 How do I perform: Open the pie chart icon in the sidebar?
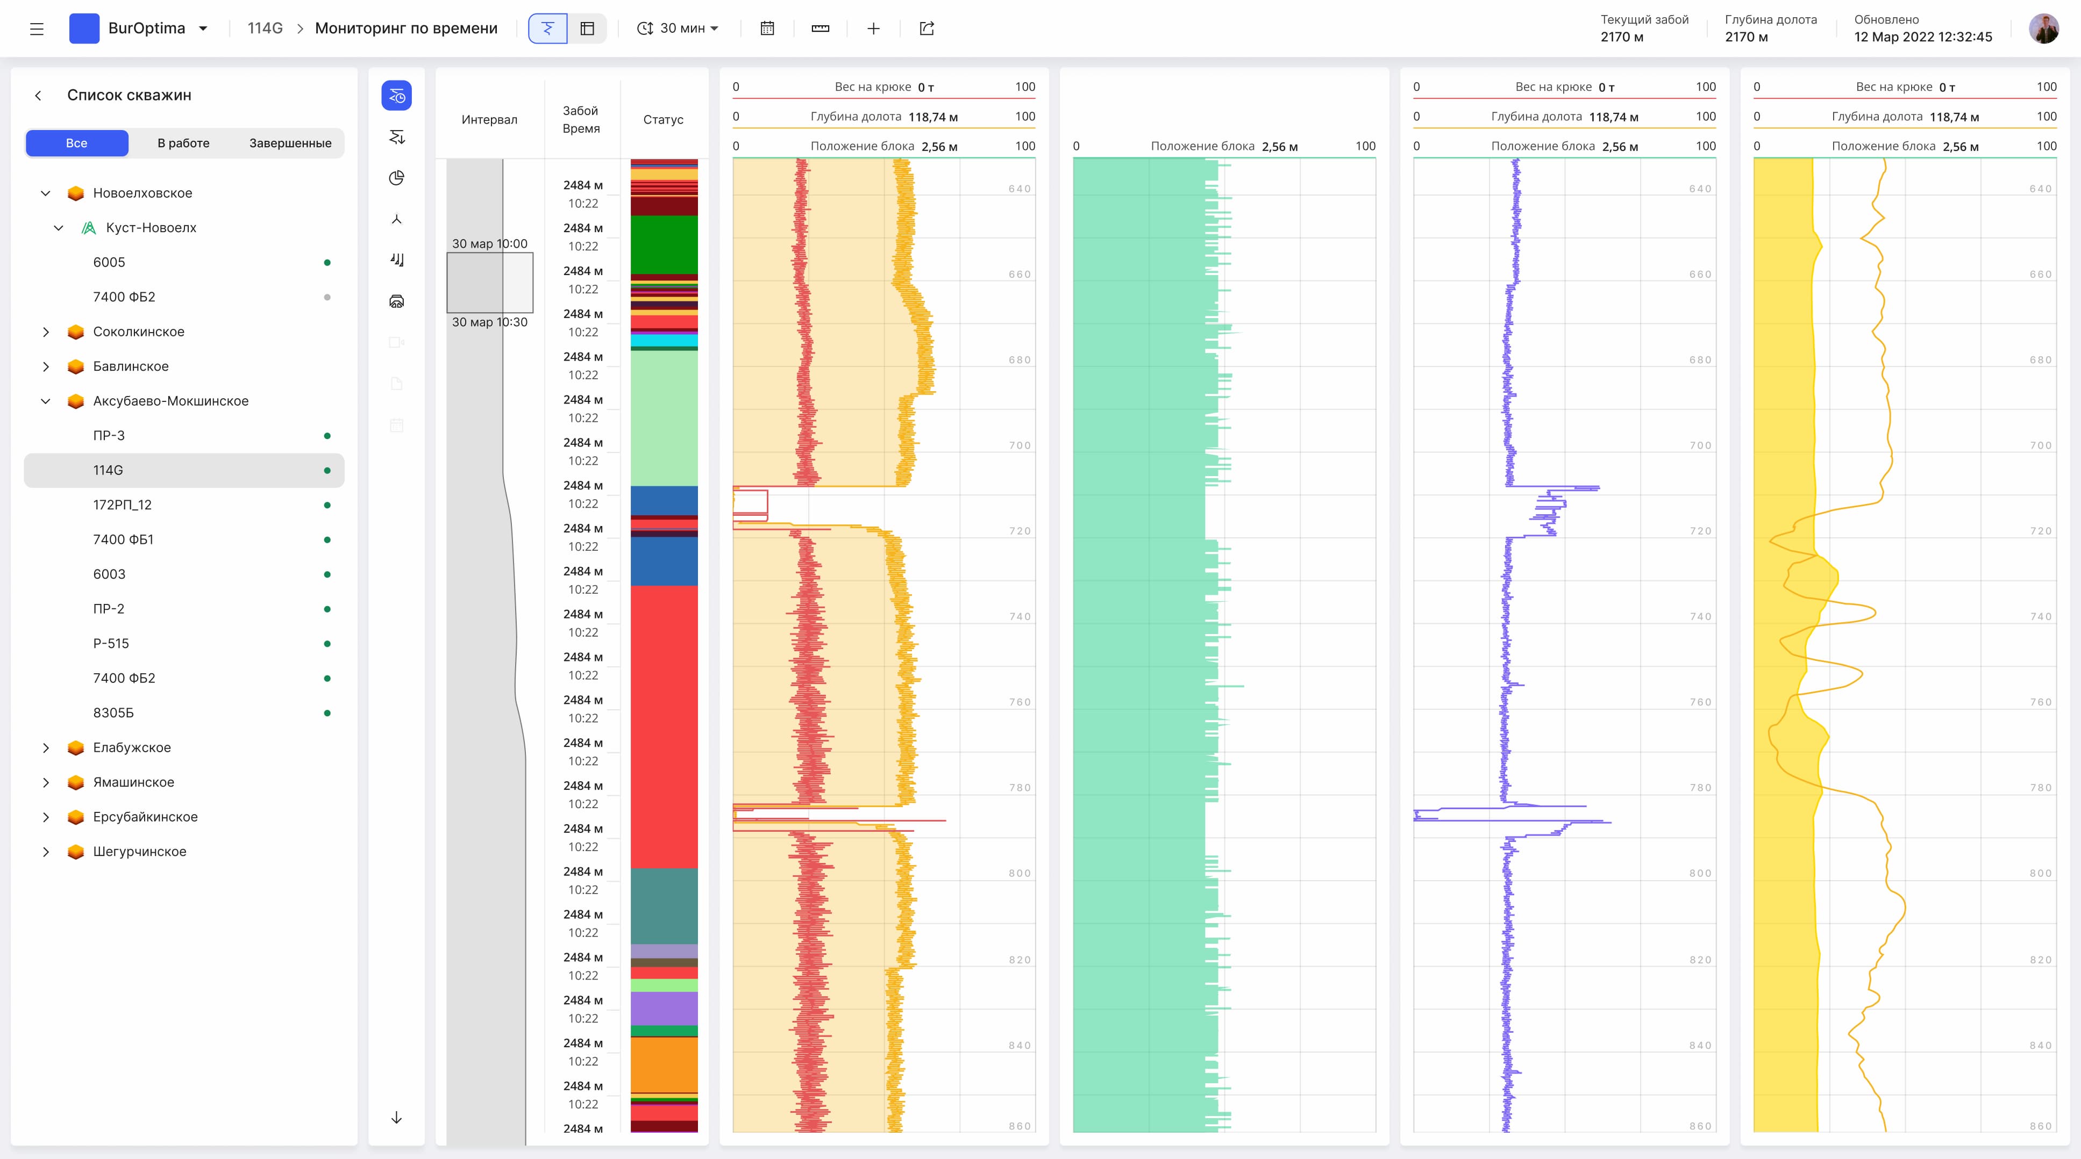point(397,178)
